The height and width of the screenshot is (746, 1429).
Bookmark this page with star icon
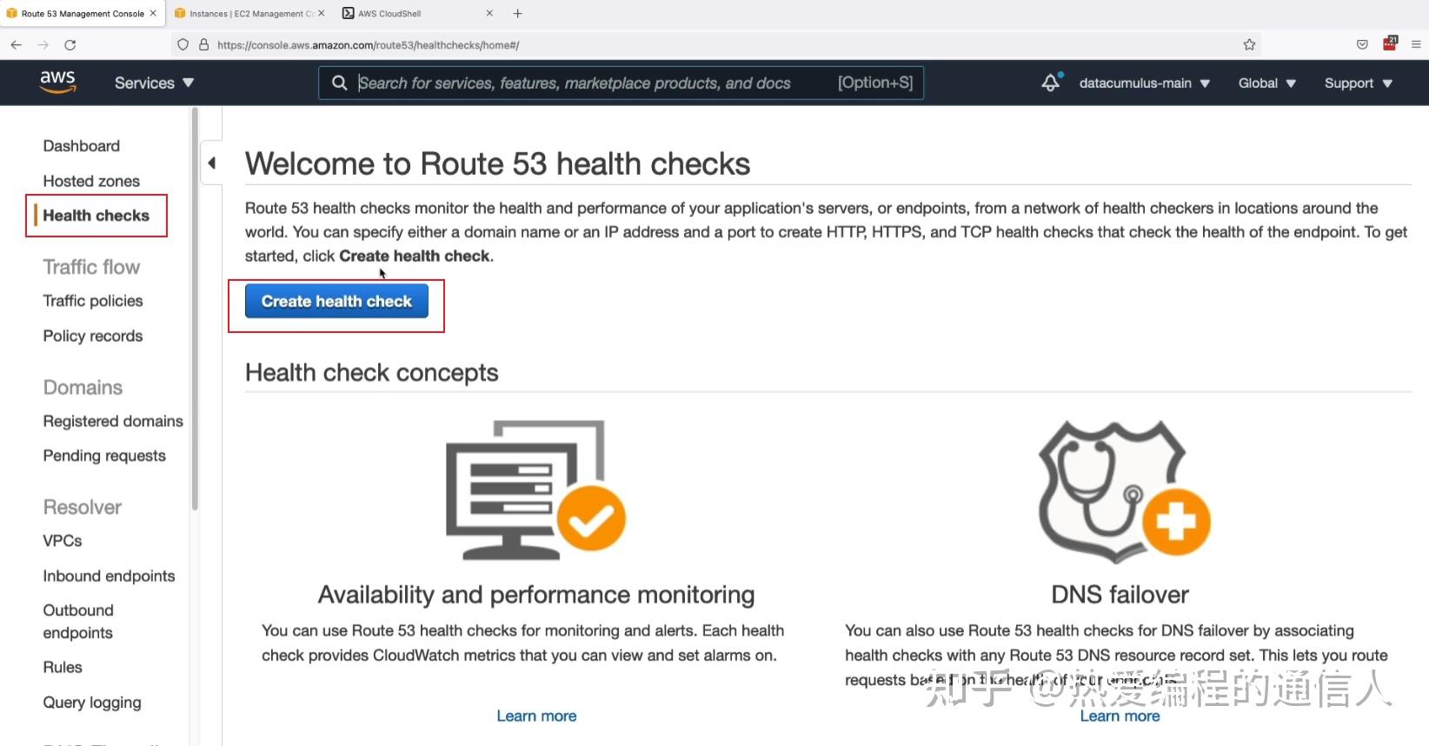[1249, 44]
